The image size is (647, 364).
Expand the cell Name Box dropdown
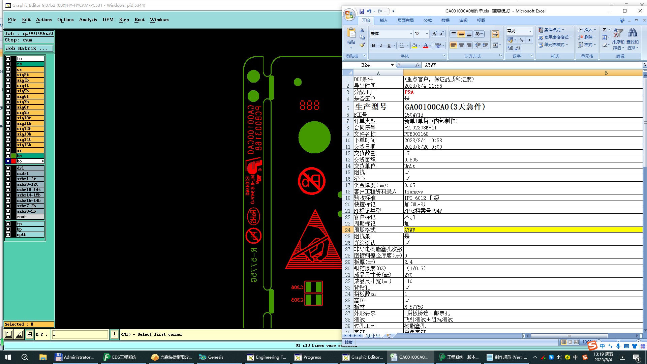(x=392, y=65)
